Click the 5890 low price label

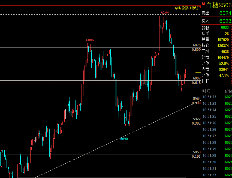click(x=124, y=139)
